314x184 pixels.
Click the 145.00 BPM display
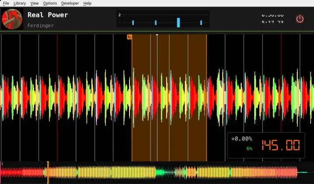281,145
